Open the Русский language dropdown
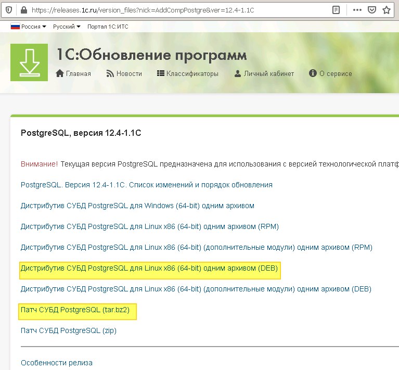The height and width of the screenshot is (370, 399). (x=67, y=27)
